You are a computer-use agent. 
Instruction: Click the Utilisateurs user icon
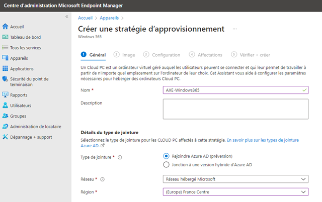(5, 106)
